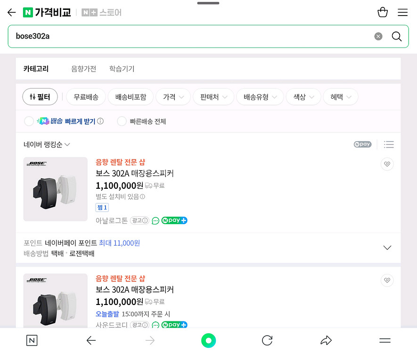
Task: Select the 빠른배송 전체 option
Action: point(122,121)
